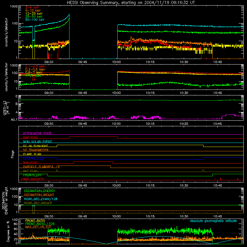
Task: Click the 0.3-0.8 MeV legend entry
Action: (35, 69)
